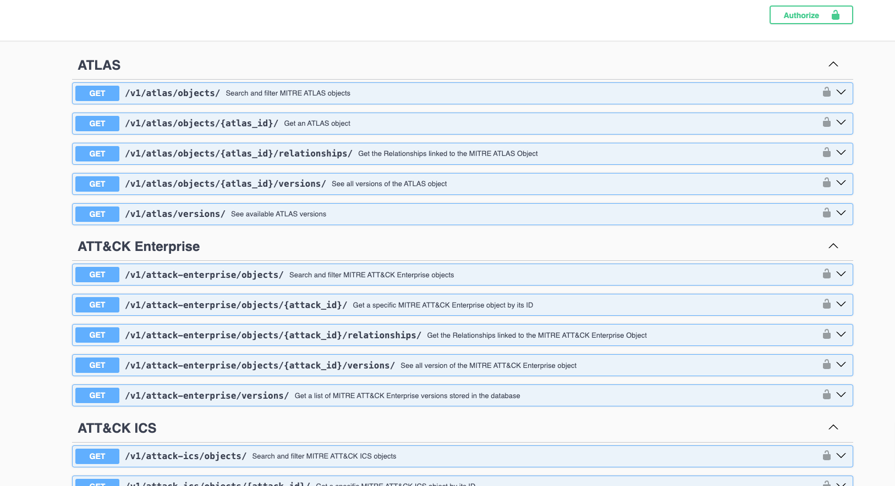The height and width of the screenshot is (486, 895).
Task: Click lock icon on /v1/atlas/versions/ row
Action: [826, 213]
